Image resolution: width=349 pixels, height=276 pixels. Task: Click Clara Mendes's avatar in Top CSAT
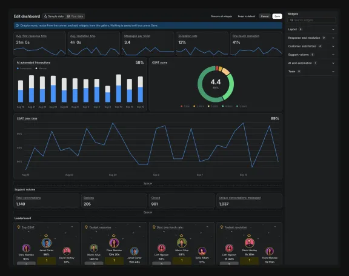tap(26, 248)
